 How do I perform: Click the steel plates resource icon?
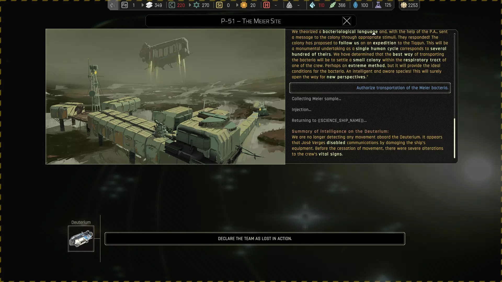click(149, 5)
